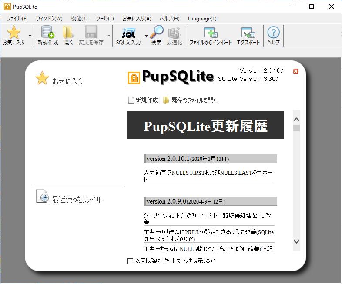Open the SQL文入力 toolbar icon
Image resolution: width=342 pixels, height=284 pixels.
pyautogui.click(x=128, y=33)
